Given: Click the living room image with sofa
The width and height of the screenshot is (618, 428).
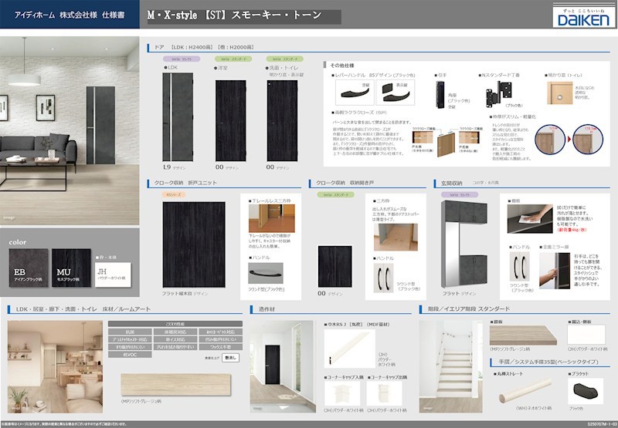Looking at the screenshot, I should (70, 130).
